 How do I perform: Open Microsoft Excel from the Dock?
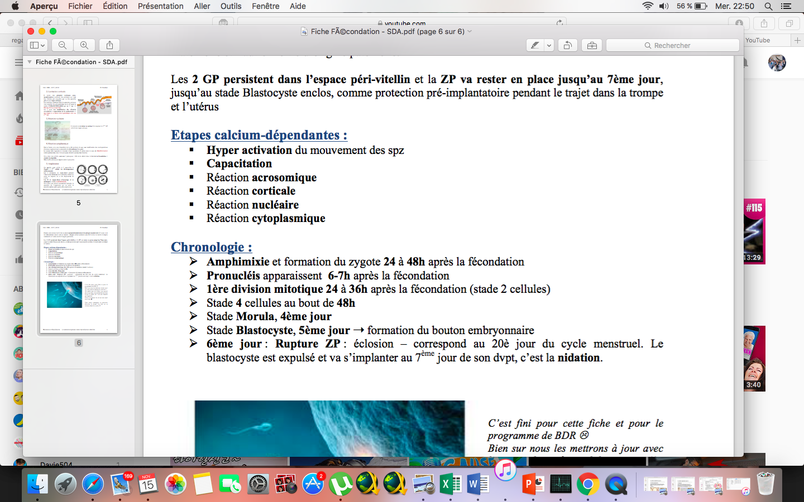(450, 484)
